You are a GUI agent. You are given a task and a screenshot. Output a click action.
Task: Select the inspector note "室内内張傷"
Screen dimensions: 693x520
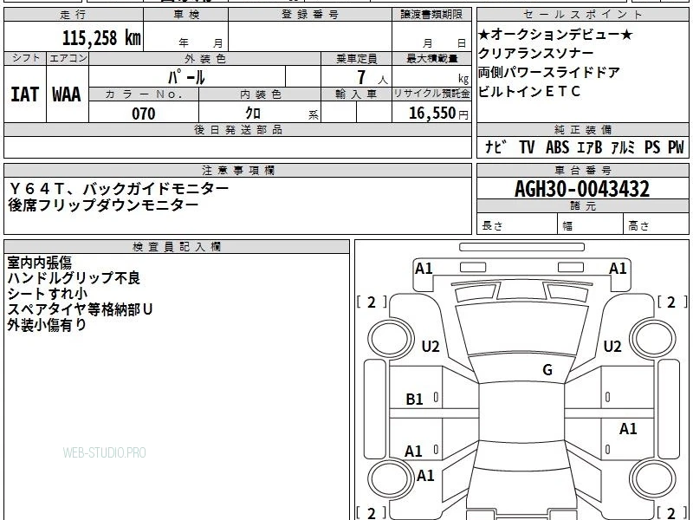click(x=39, y=263)
